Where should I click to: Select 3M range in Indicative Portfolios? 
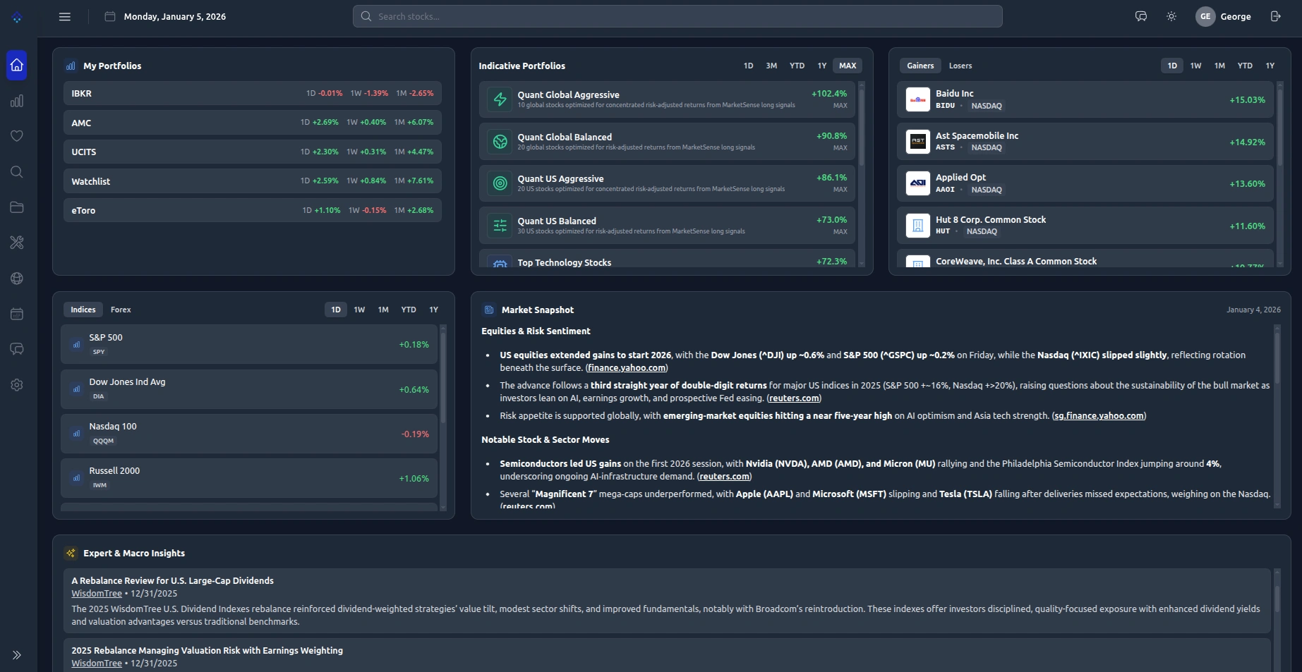coord(771,66)
